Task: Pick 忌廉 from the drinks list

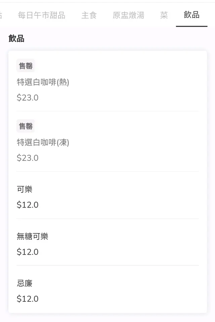Action: (x=25, y=284)
